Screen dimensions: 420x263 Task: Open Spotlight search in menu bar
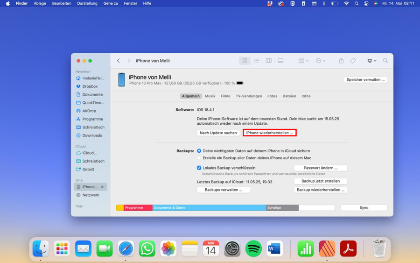coord(356,3)
